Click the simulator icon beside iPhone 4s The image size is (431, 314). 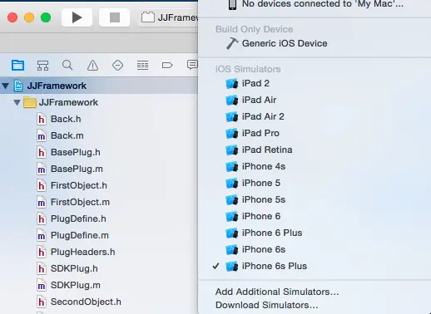coord(232,167)
